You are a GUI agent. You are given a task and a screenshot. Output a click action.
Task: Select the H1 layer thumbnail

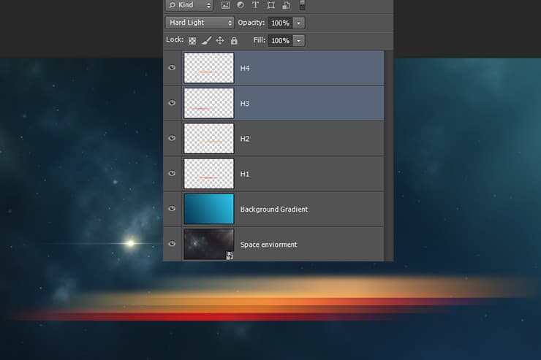[209, 174]
